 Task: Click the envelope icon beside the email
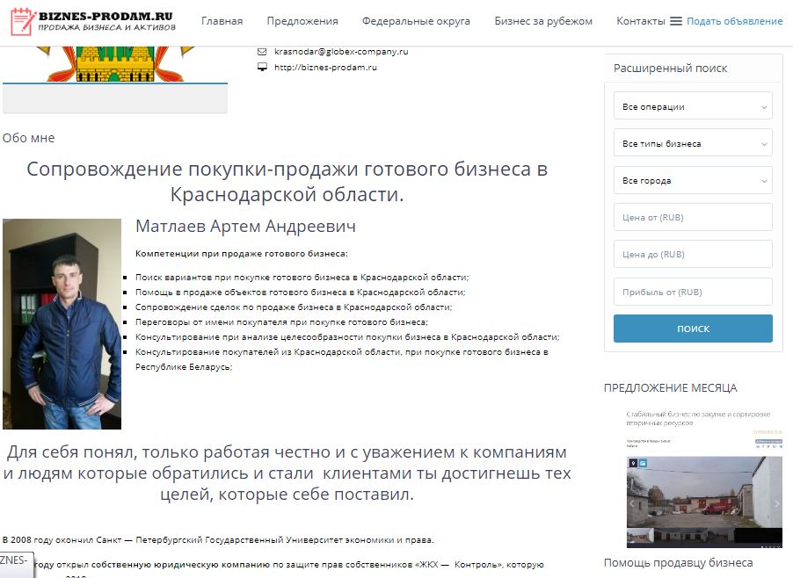[262, 52]
